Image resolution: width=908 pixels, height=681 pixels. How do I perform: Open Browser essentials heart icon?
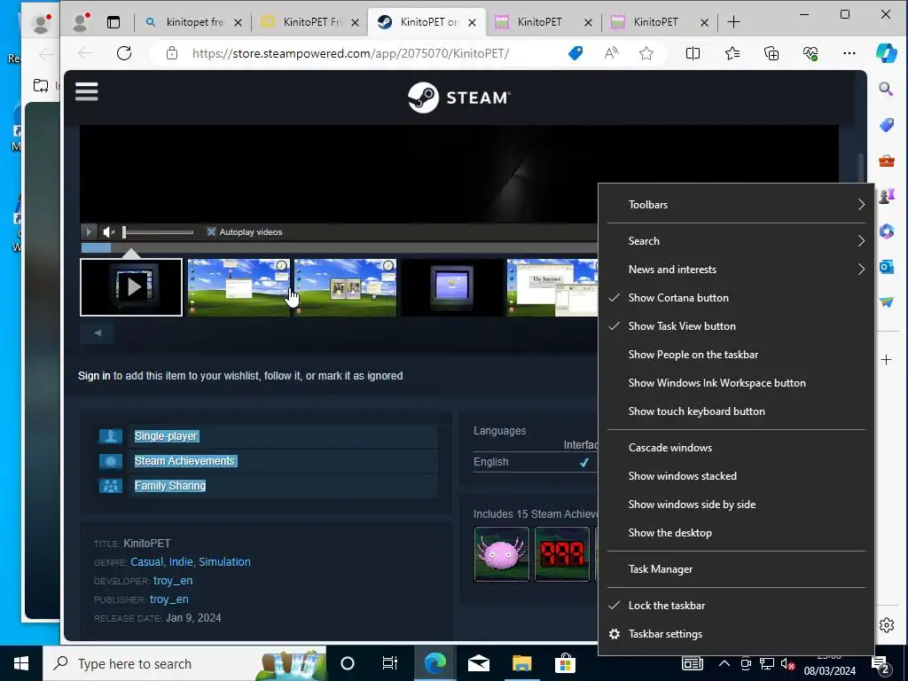pos(810,53)
